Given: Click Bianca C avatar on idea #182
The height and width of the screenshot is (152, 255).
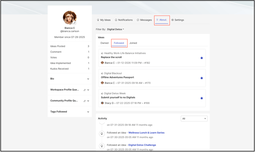Looking at the screenshot, I should tap(102, 62).
